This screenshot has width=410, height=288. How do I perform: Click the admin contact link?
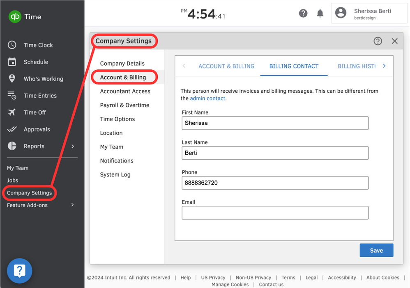[207, 98]
